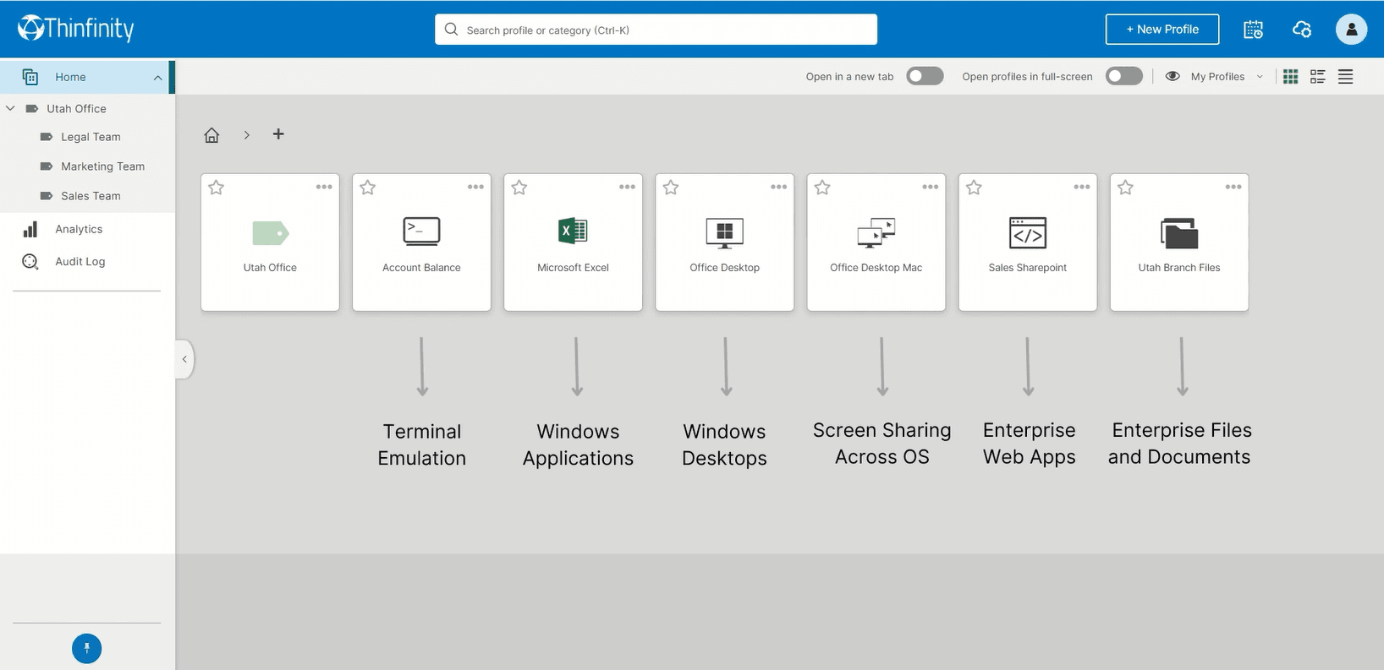Open Audit Log from the sidebar

(x=80, y=262)
